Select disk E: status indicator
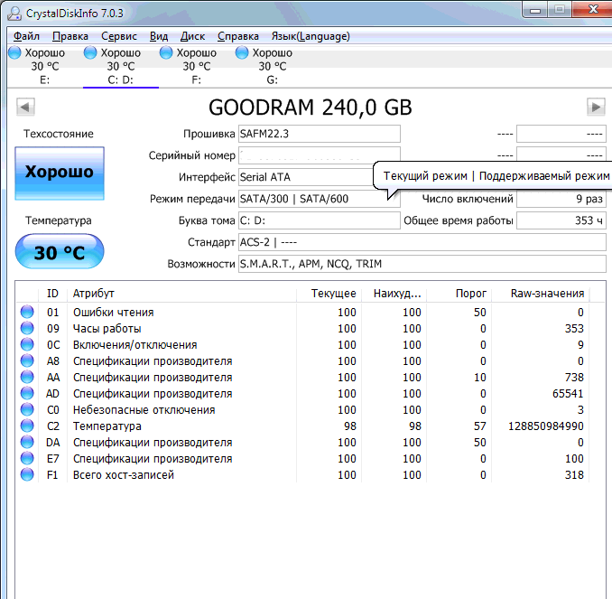Screen dimensions: 612x599 pos(14,52)
